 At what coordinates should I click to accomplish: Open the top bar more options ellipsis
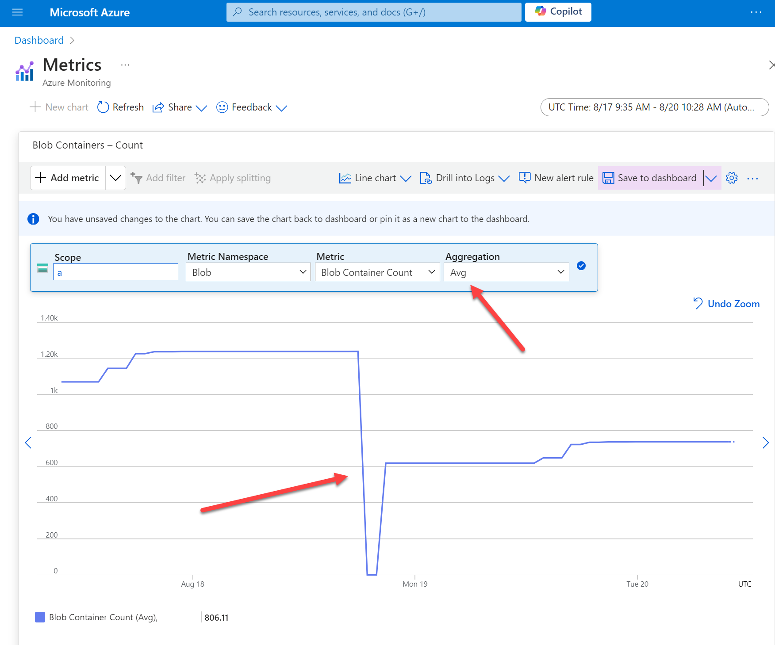pos(756,12)
